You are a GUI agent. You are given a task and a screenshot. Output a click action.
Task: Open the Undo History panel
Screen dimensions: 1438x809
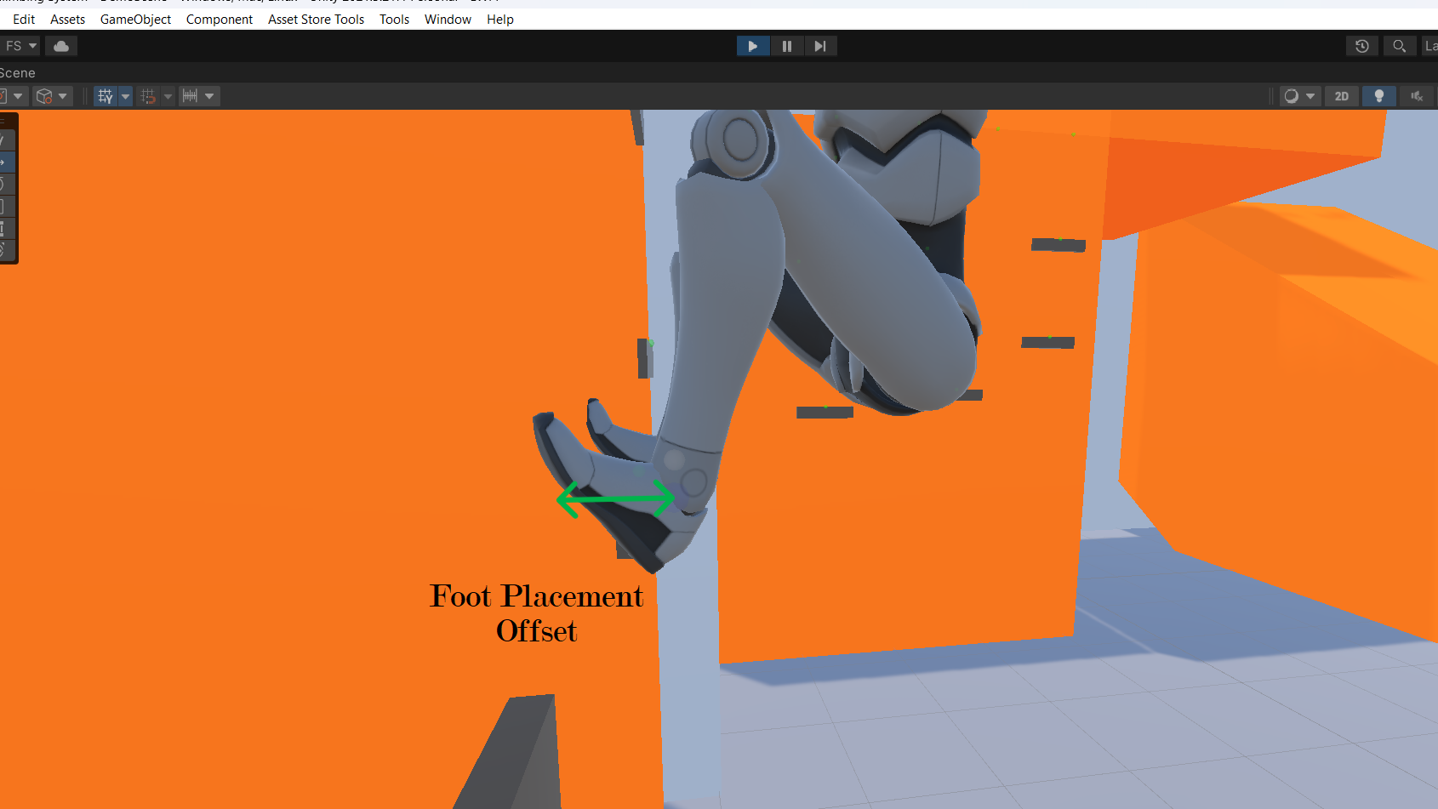pyautogui.click(x=1361, y=46)
